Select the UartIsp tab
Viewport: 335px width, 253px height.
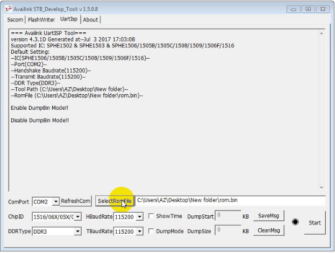[x=69, y=19]
